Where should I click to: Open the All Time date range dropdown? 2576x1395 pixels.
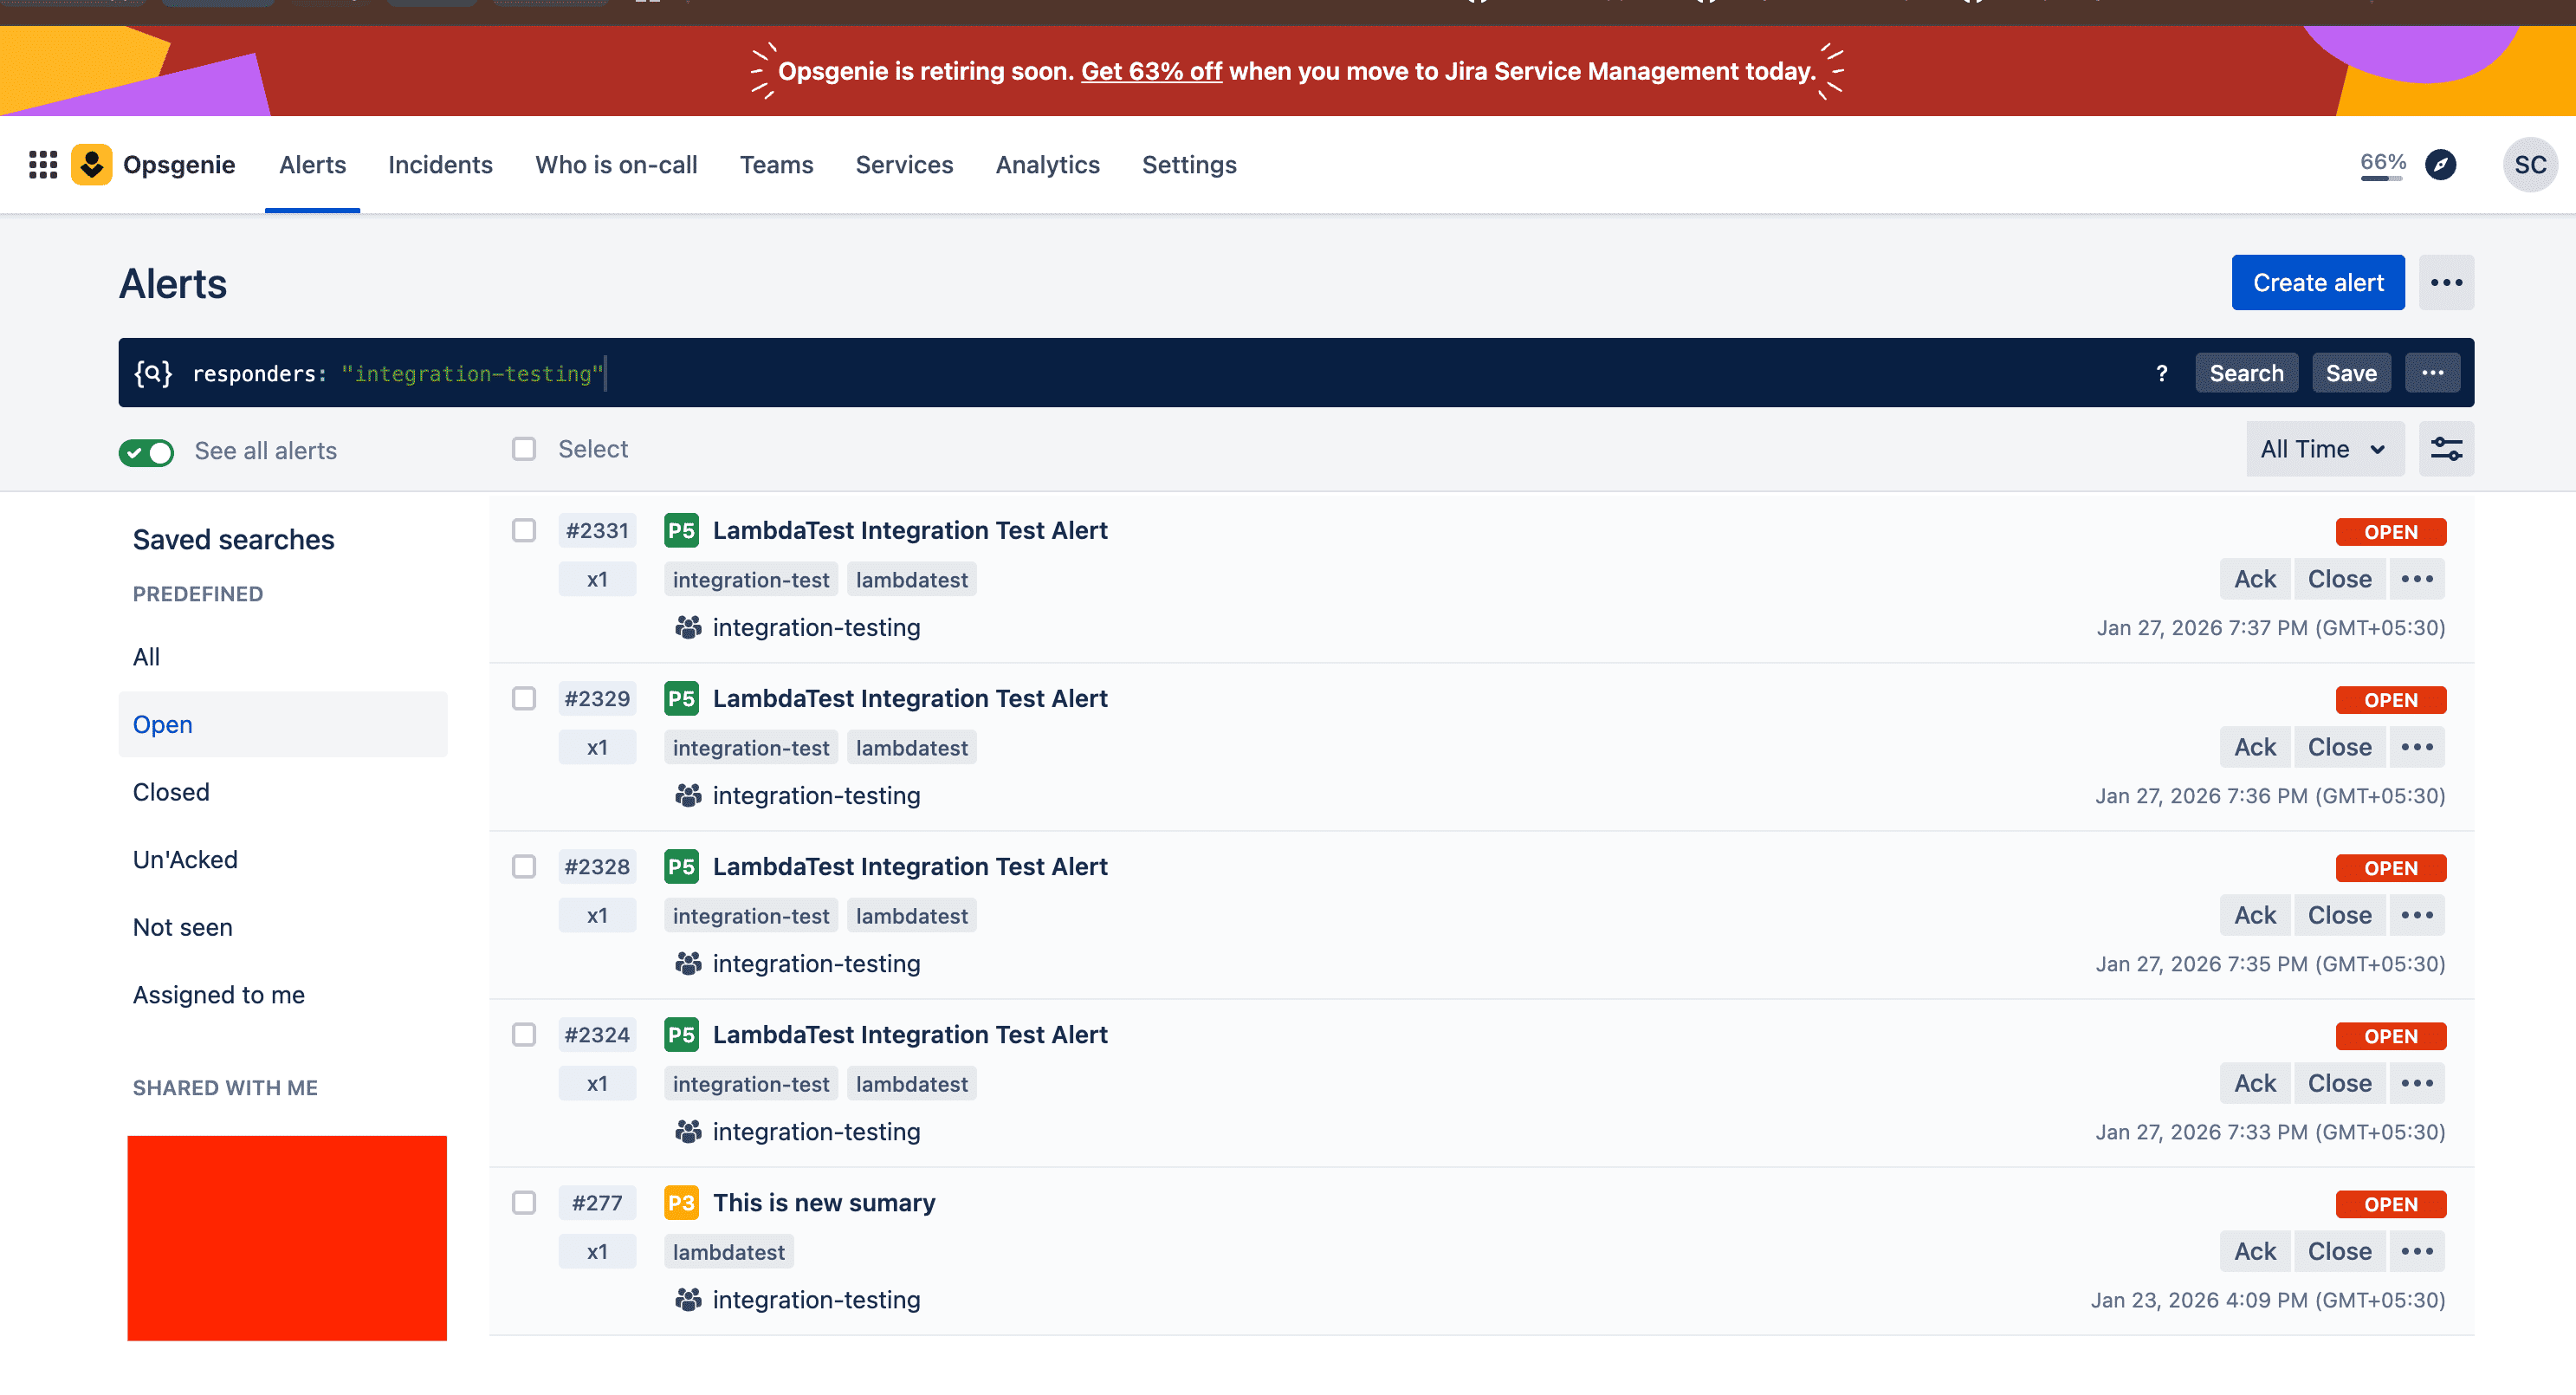coord(2324,449)
